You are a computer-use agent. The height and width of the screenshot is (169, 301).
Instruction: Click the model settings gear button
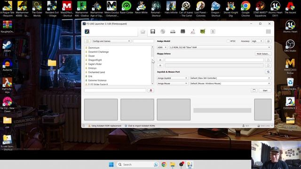pos(268,41)
